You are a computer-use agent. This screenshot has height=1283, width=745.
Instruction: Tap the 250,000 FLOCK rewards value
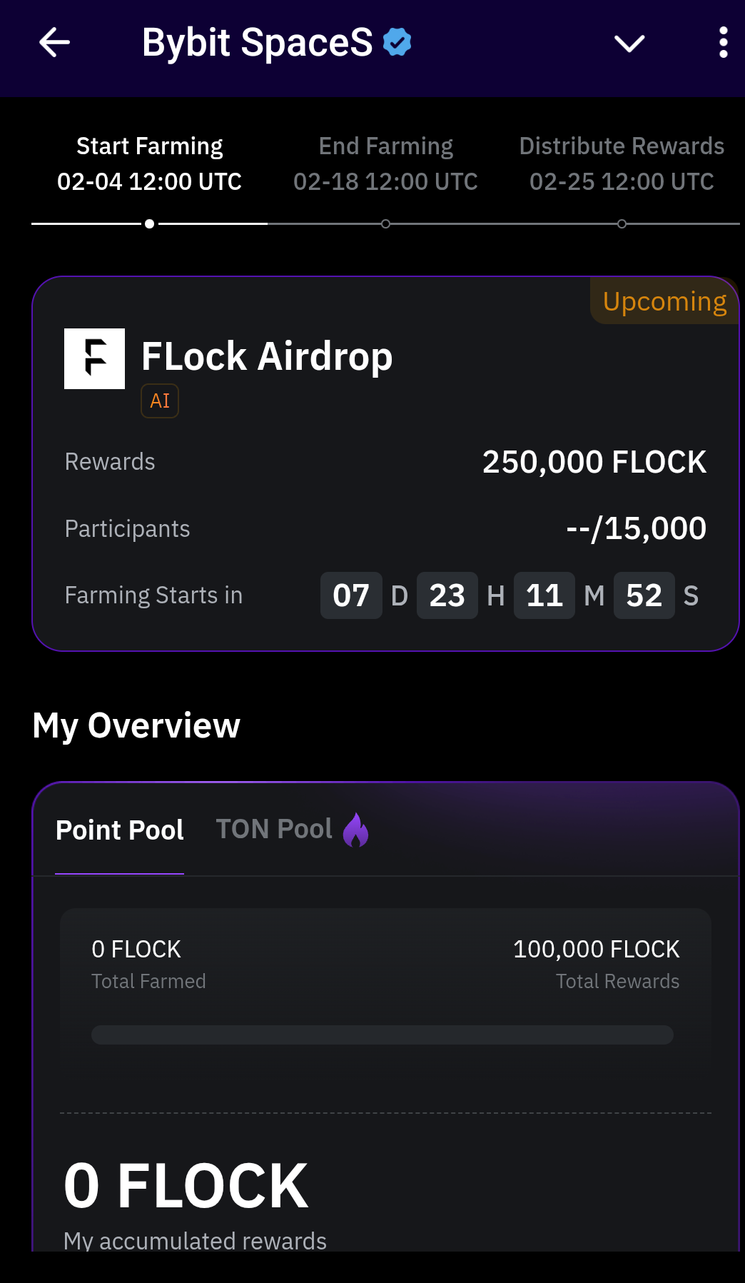tap(594, 462)
